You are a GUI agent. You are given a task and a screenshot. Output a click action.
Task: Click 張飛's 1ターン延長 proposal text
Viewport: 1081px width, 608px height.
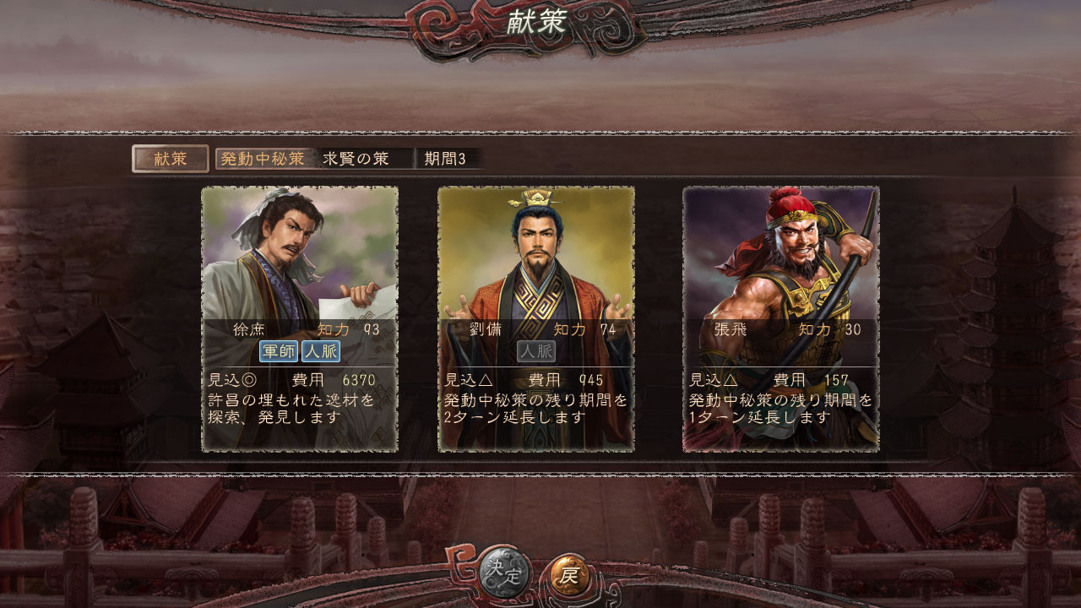781,408
